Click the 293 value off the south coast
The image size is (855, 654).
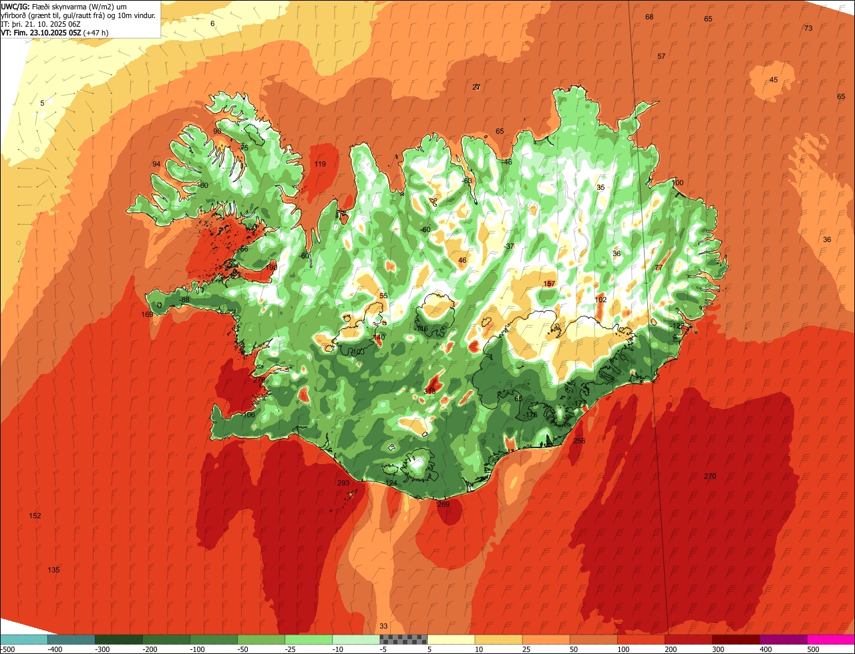tap(343, 483)
